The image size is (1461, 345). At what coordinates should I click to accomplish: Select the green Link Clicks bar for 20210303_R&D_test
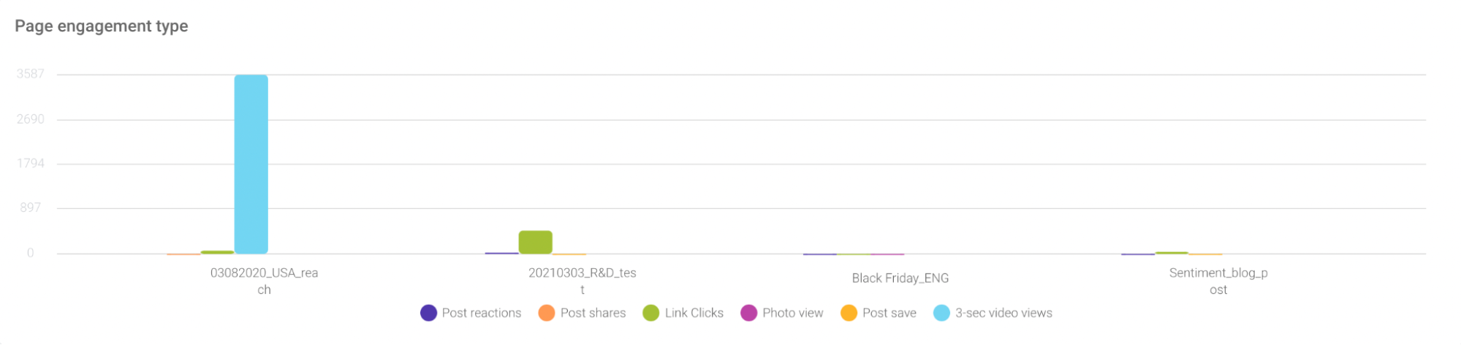click(x=535, y=242)
